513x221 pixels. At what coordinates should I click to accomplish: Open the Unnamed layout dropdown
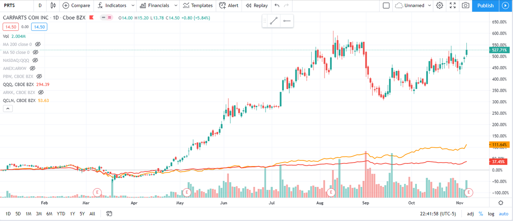click(413, 6)
